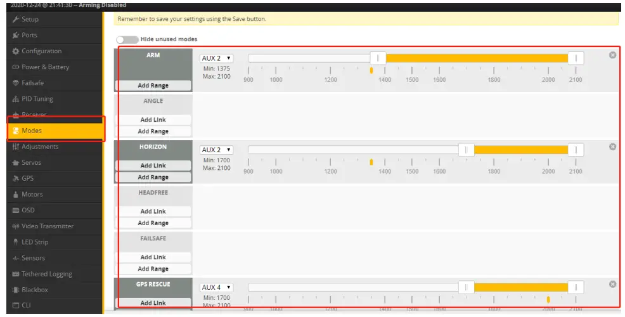Screen dimensions: 625x317
Task: Click Add Link under HORIZON
Action: pos(153,165)
